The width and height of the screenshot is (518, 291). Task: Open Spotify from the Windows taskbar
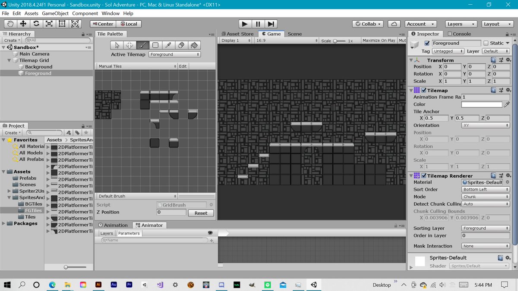(x=267, y=285)
